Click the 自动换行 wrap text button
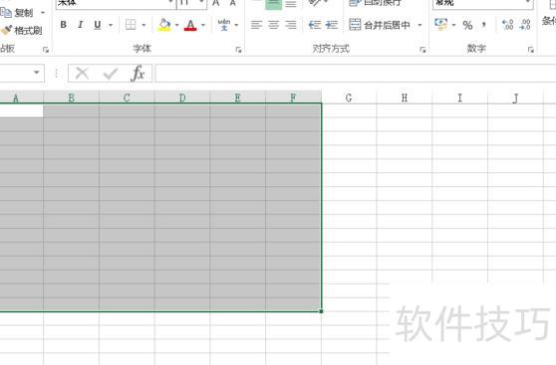 (x=376, y=3)
